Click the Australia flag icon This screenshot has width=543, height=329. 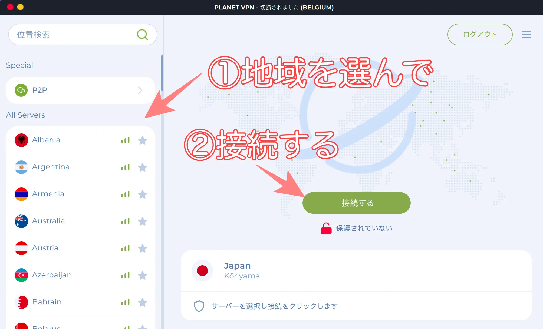pyautogui.click(x=21, y=221)
